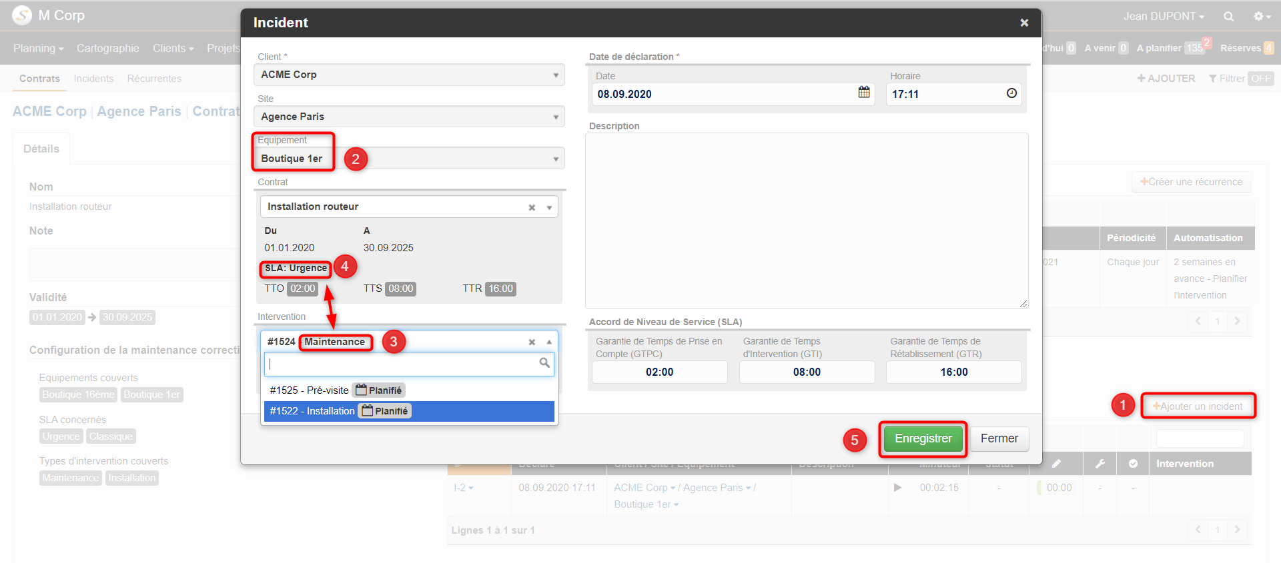1281x563 pixels.
Task: Switch to the Récurrentes tab
Action: [154, 79]
